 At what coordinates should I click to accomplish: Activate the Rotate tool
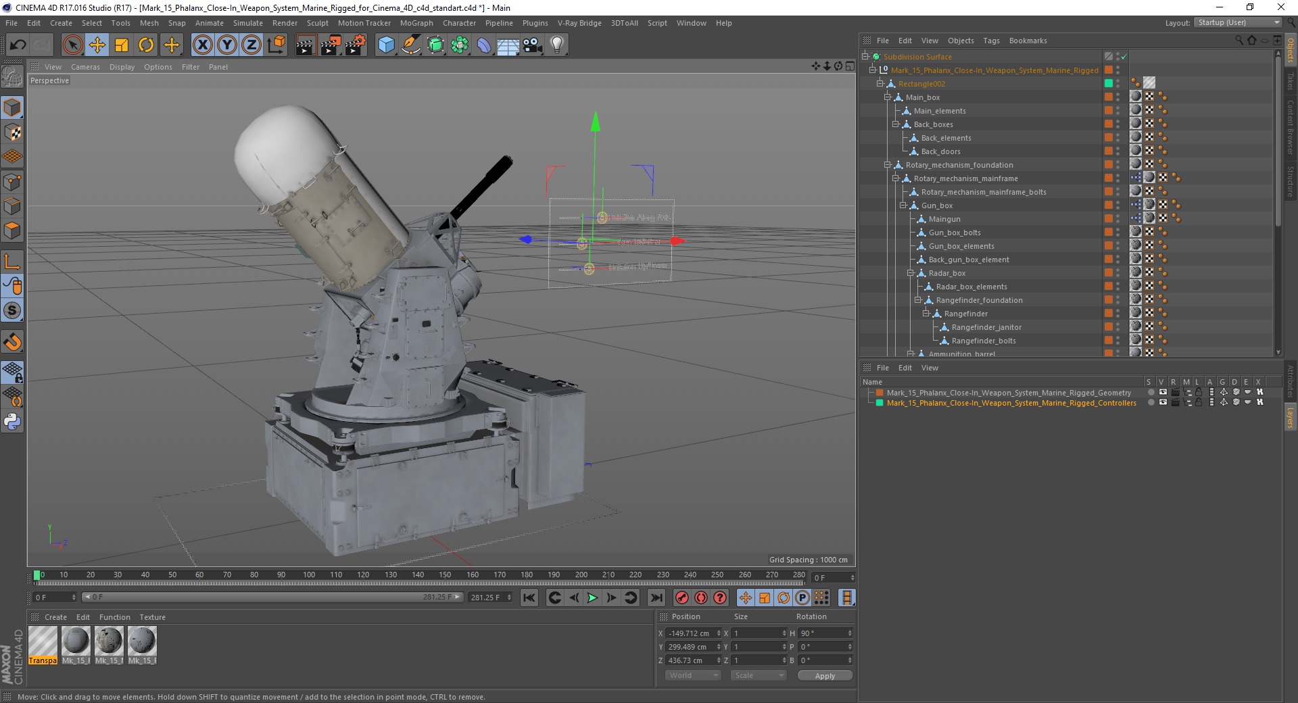[x=146, y=45]
